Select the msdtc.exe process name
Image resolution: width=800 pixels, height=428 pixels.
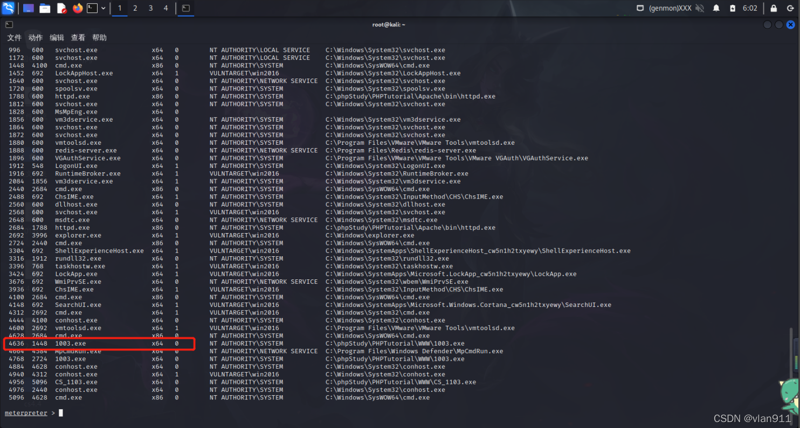(x=72, y=220)
